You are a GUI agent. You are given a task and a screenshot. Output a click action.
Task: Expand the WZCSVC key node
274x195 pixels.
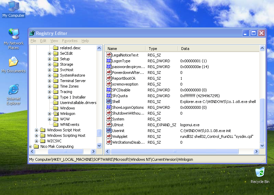pos(36,141)
